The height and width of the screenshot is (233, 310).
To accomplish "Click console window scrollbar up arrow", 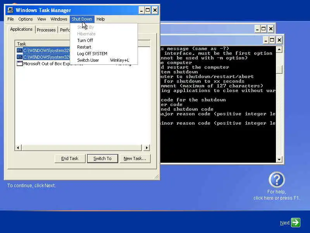I will click(x=279, y=49).
